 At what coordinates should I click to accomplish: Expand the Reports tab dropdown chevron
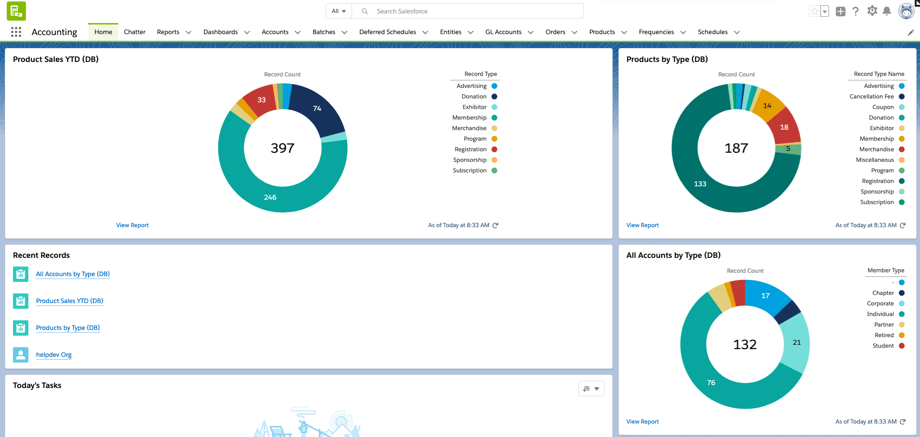(189, 33)
